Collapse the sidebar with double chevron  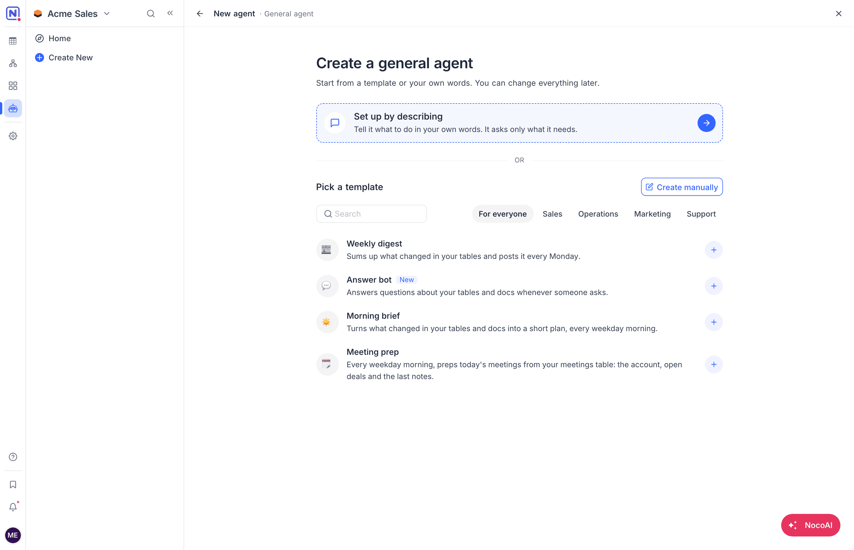click(x=170, y=13)
